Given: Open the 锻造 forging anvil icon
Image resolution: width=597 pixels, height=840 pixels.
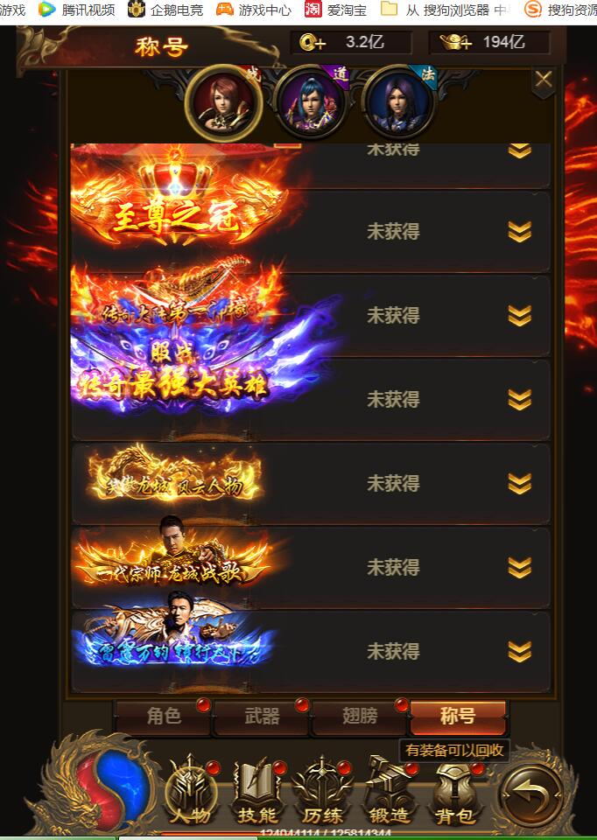Looking at the screenshot, I should (x=389, y=792).
